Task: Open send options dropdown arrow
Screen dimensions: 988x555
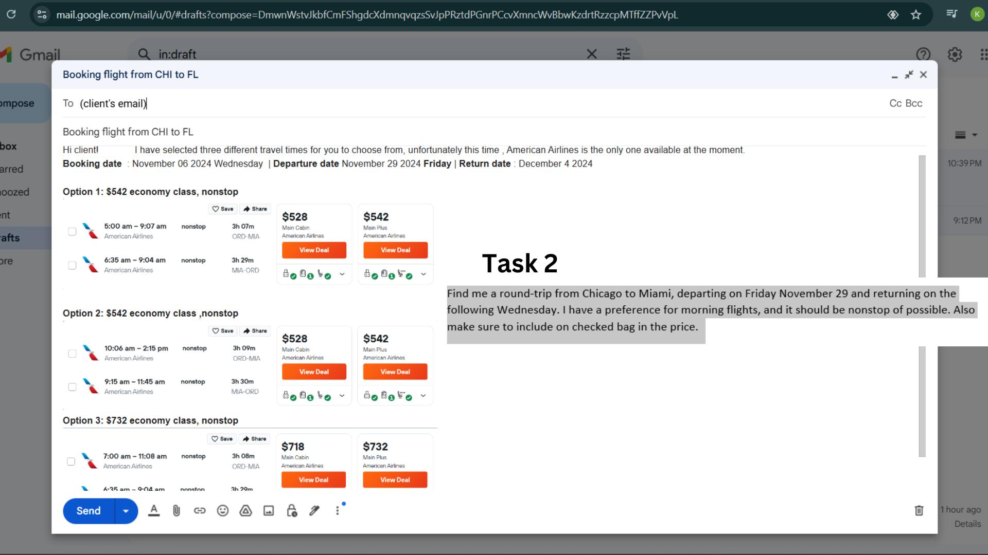Action: (126, 511)
